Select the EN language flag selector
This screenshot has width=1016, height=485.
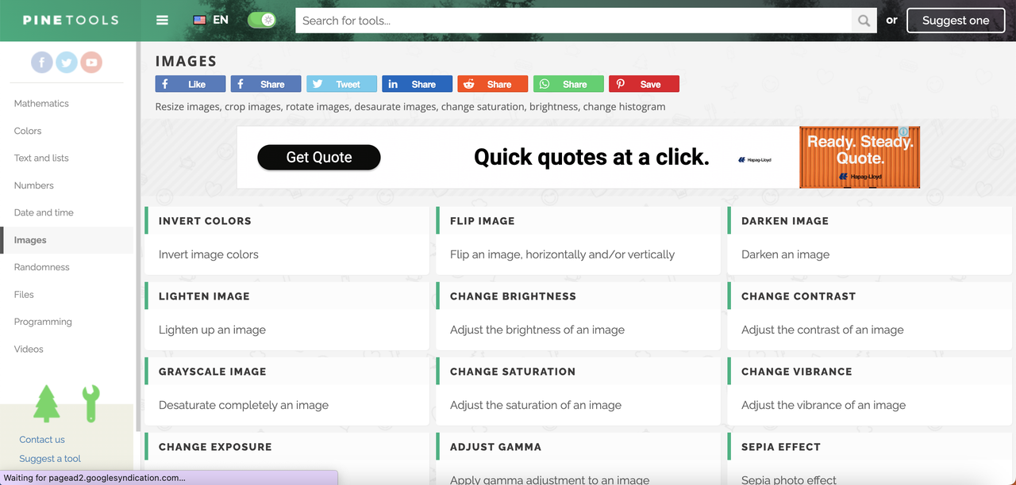click(211, 20)
